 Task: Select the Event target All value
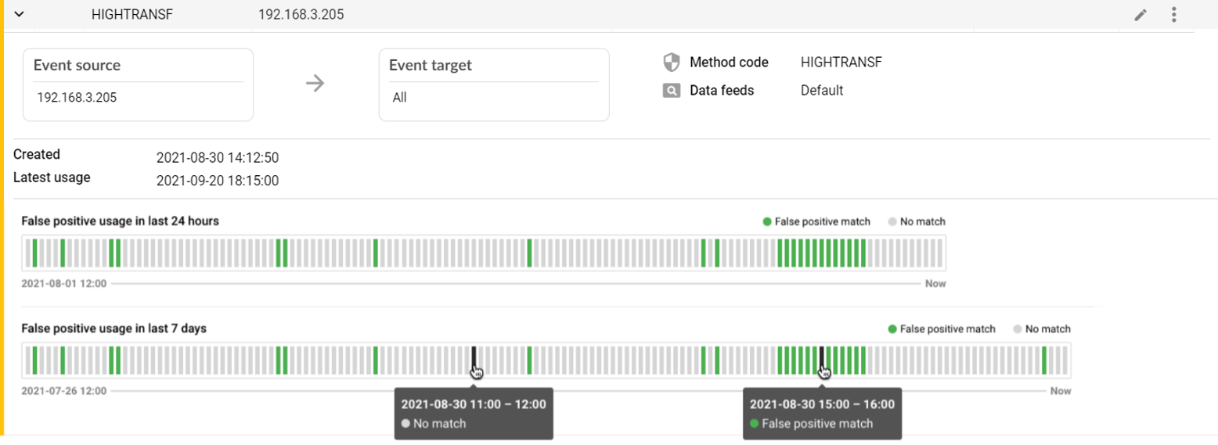(x=400, y=98)
